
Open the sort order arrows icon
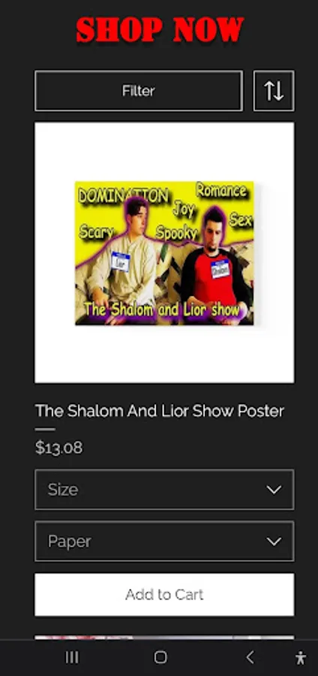click(x=274, y=91)
